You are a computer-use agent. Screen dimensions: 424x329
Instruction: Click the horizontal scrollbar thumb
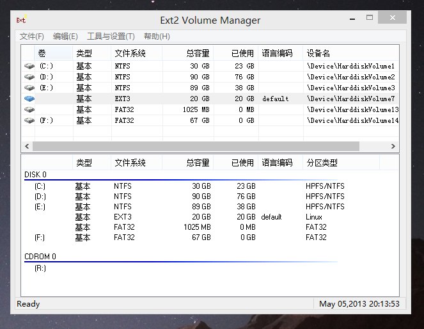(196, 147)
